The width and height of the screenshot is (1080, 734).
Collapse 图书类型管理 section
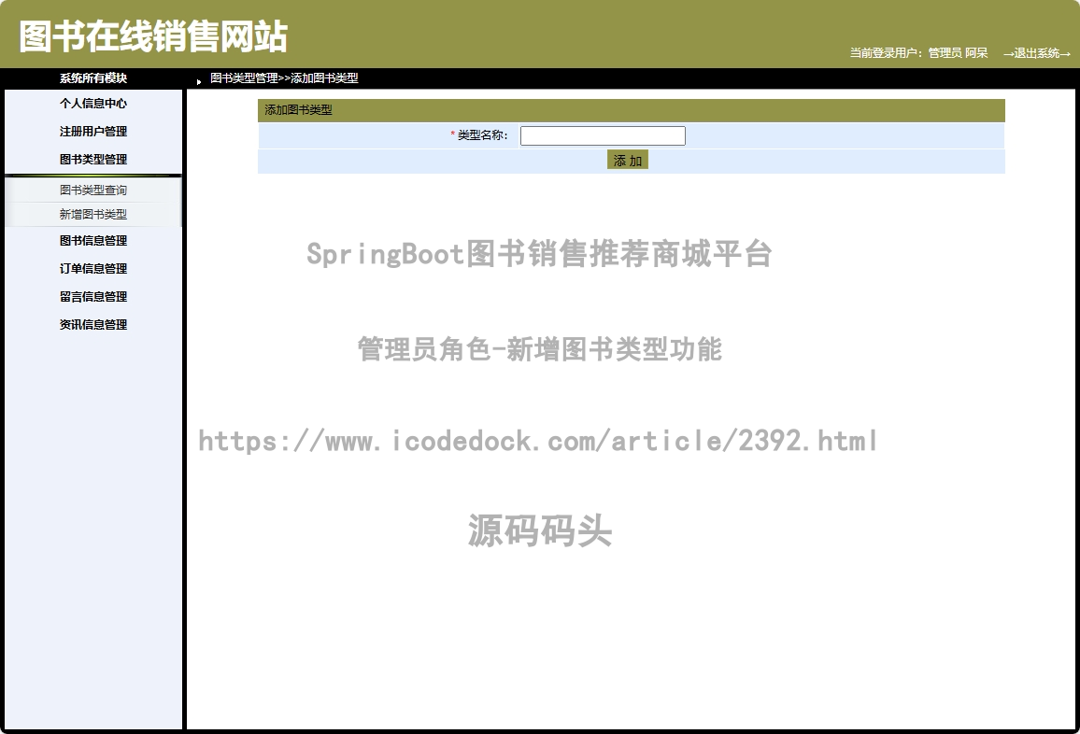pyautogui.click(x=93, y=160)
